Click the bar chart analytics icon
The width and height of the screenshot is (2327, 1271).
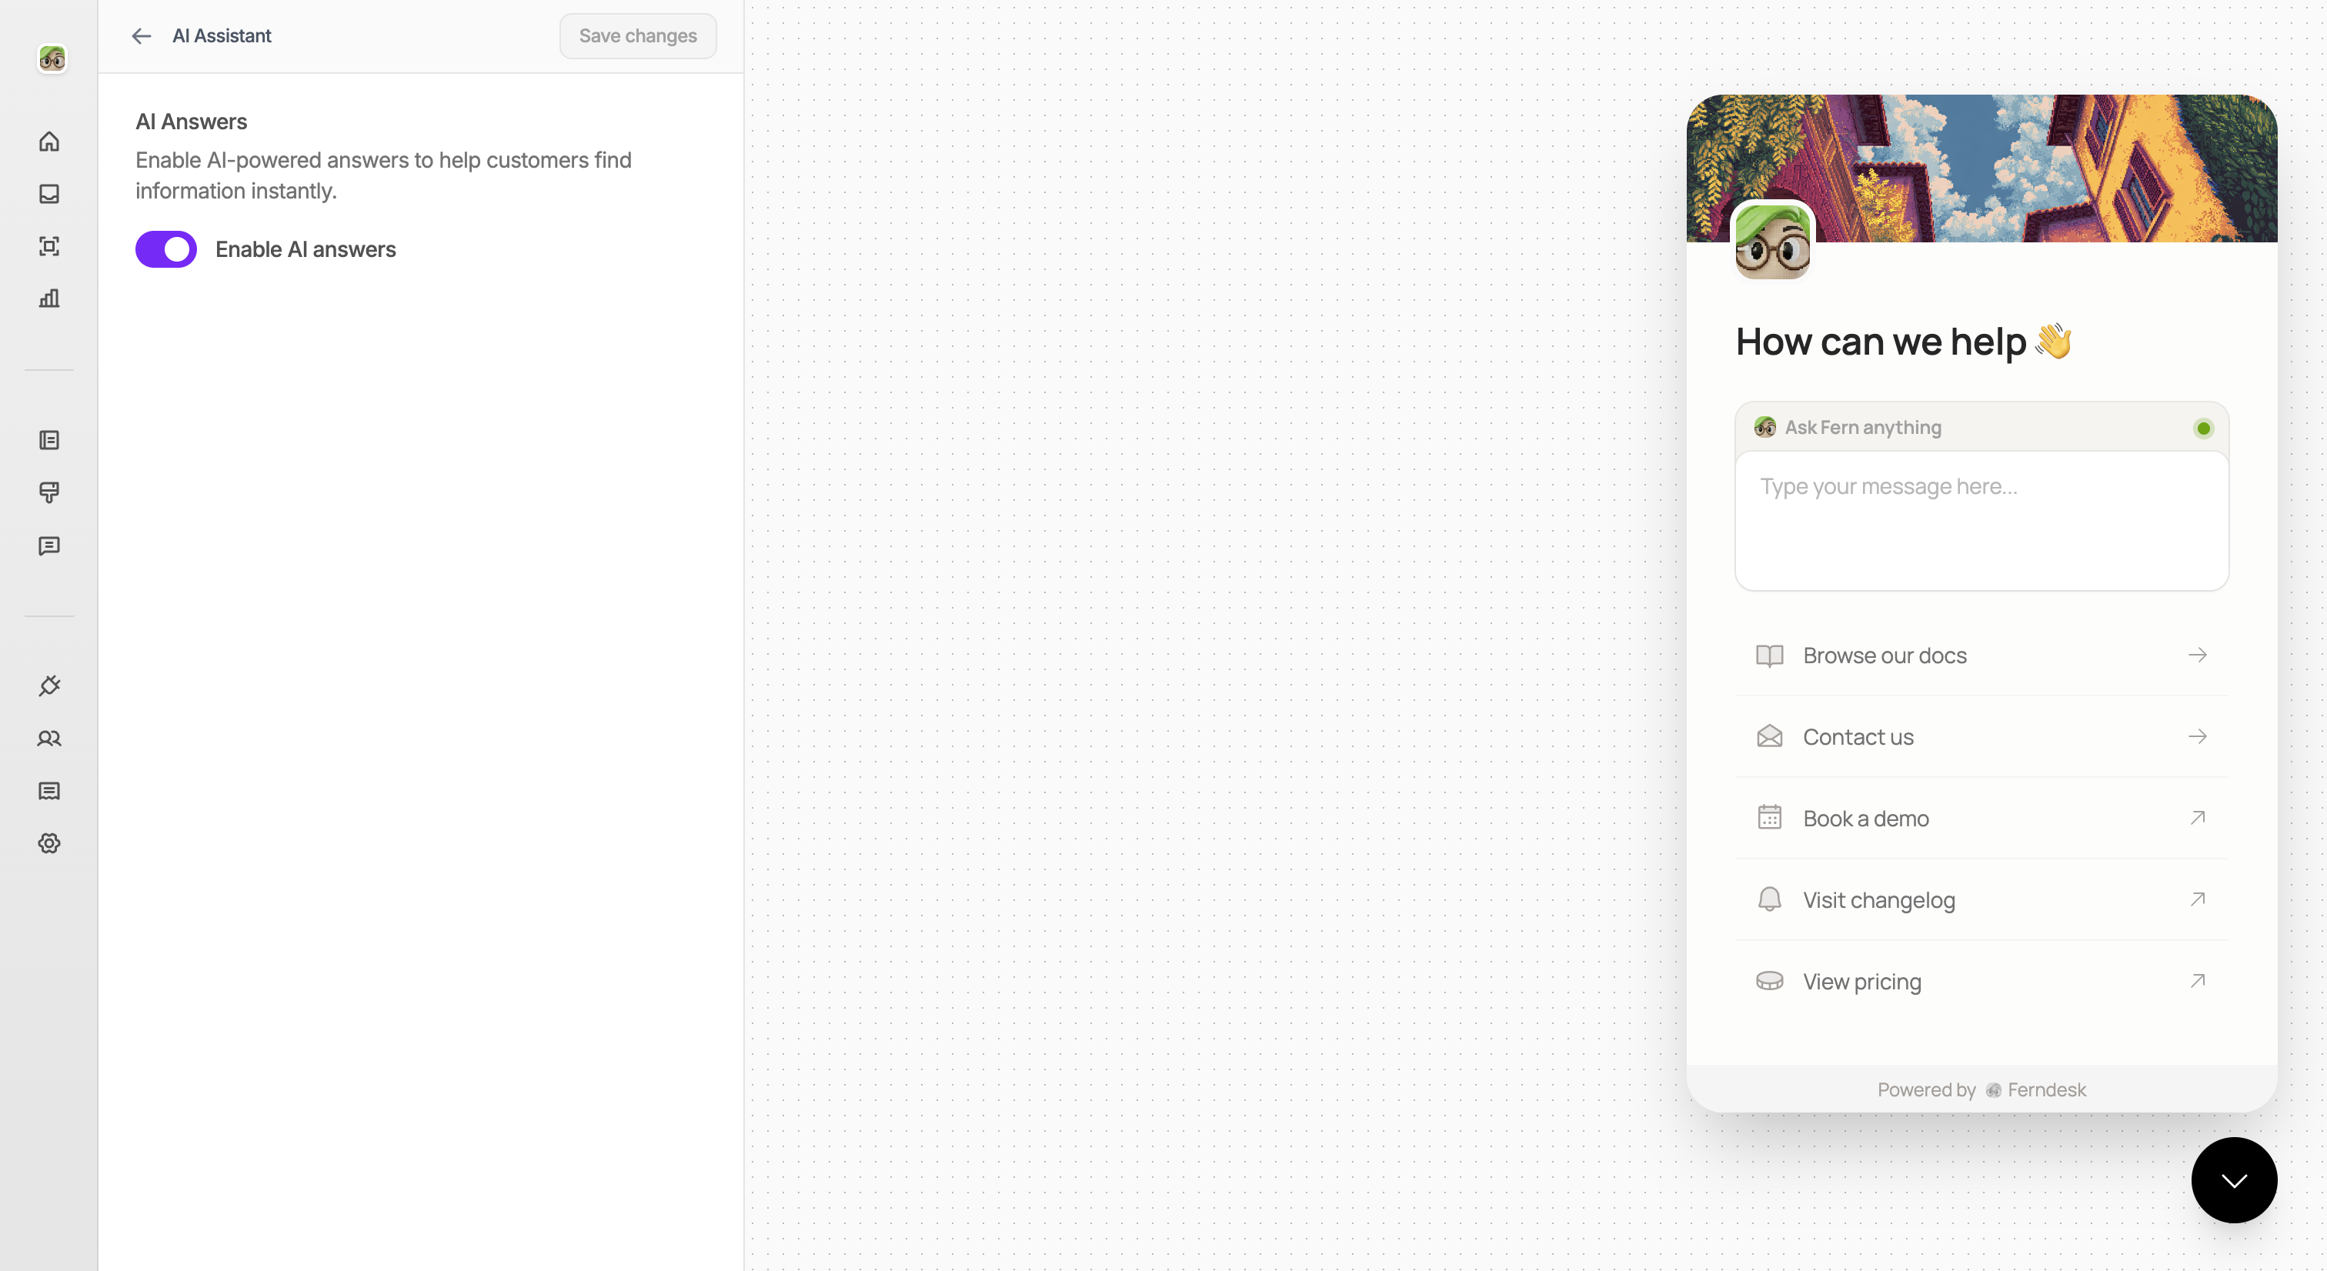(x=48, y=299)
